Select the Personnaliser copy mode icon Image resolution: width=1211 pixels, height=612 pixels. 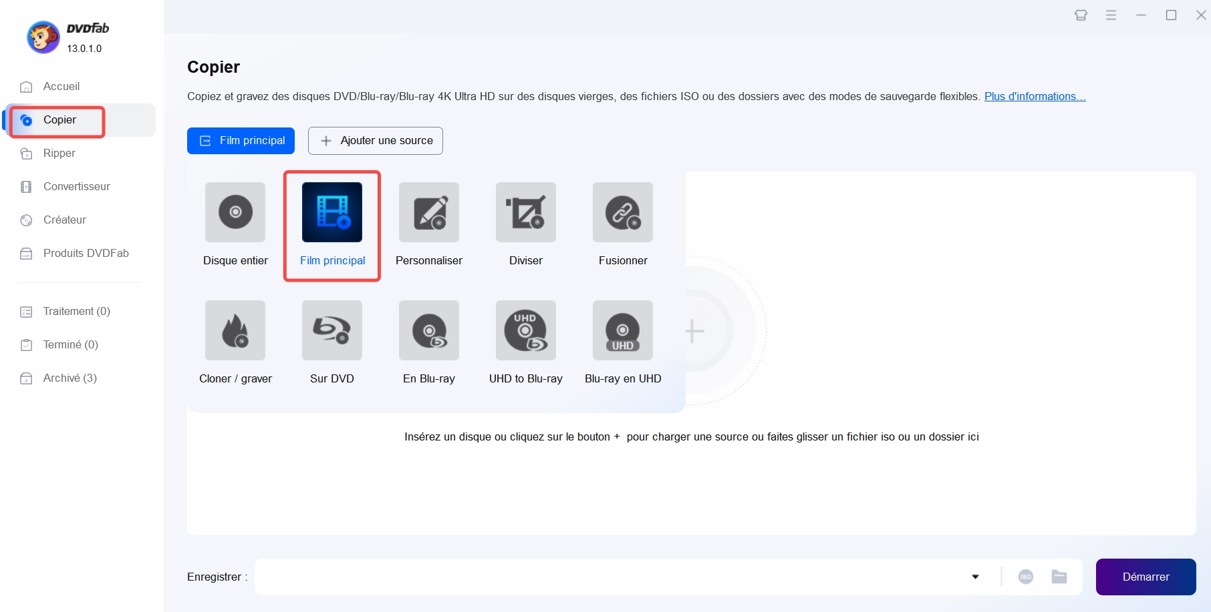[x=429, y=212]
